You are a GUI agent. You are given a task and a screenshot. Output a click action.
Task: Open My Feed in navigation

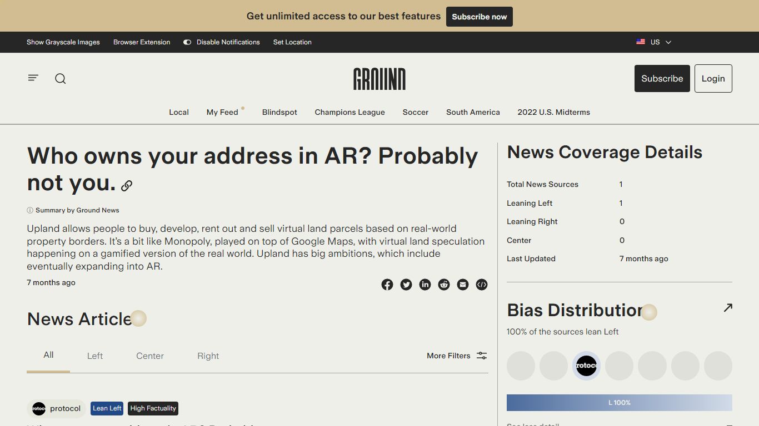(x=222, y=112)
